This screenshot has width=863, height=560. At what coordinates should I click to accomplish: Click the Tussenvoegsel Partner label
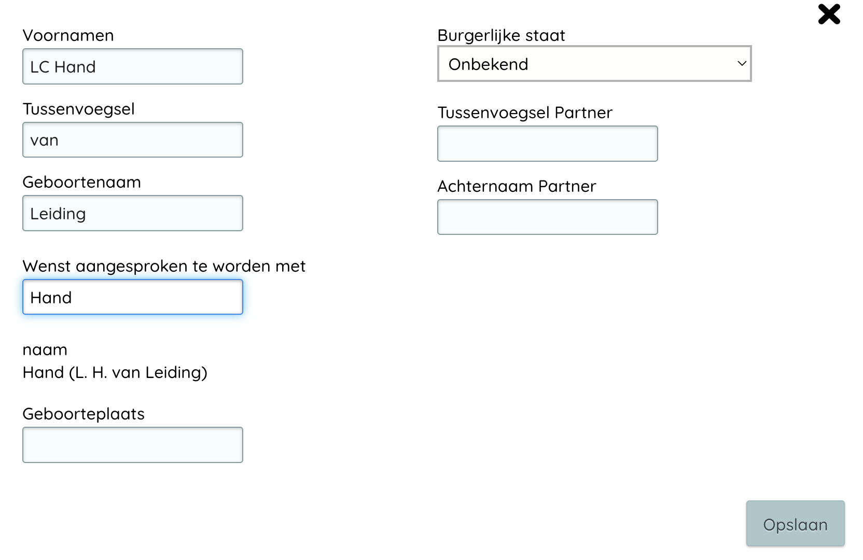(525, 113)
